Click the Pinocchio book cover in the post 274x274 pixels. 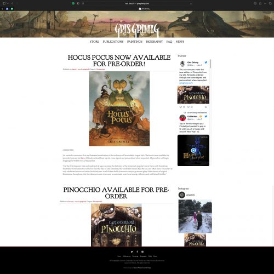pos(116,225)
